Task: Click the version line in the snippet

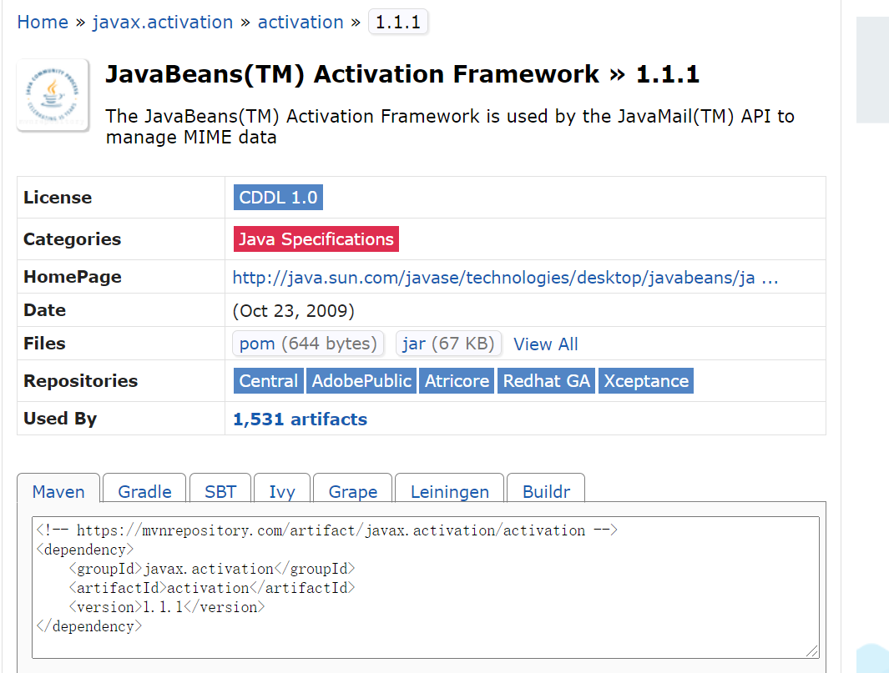Action: pyautogui.click(x=167, y=607)
